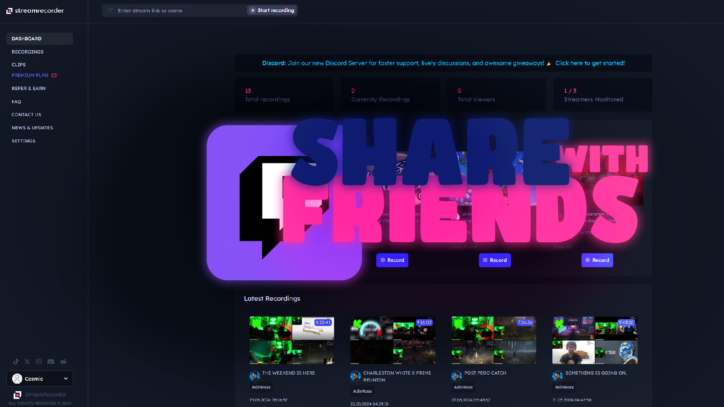Click the AdinRoss tag under SOMETHING IS GOING ON

[564, 387]
